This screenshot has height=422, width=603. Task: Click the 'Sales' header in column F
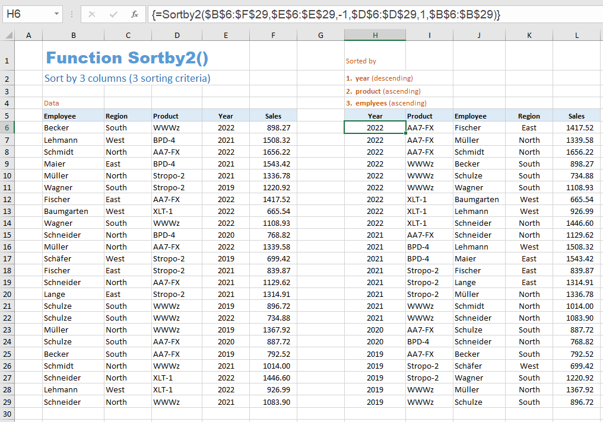pyautogui.click(x=273, y=116)
